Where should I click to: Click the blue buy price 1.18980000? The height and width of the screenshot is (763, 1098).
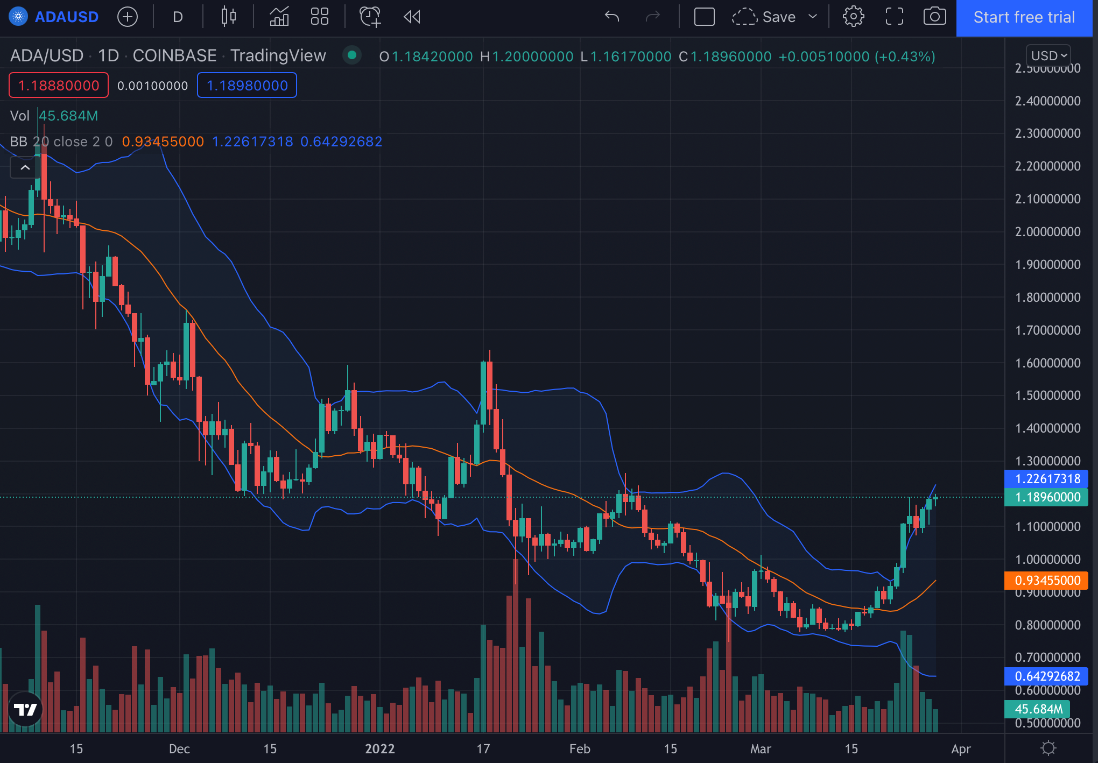[247, 86]
